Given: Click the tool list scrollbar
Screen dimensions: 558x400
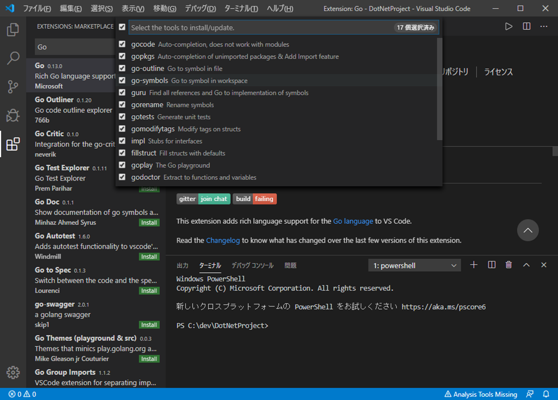Looking at the screenshot, I should (440, 89).
